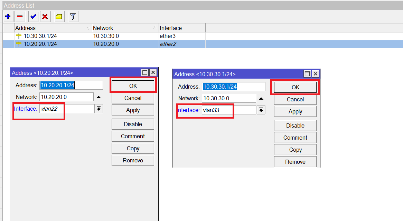Image resolution: width=403 pixels, height=221 pixels.
Task: Click the Network field showing 10.30.30.0
Action: 229,98
